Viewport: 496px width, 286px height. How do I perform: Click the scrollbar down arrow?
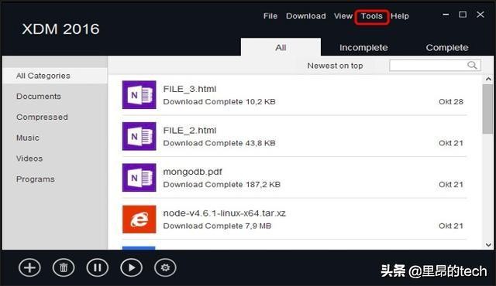[x=488, y=245]
